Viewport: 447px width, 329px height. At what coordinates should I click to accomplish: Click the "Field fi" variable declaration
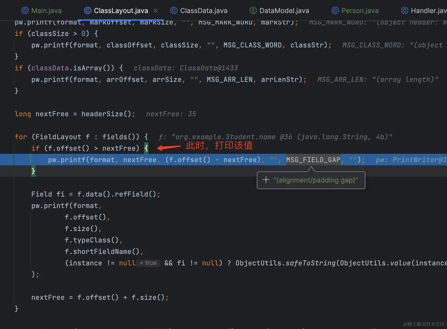point(48,194)
